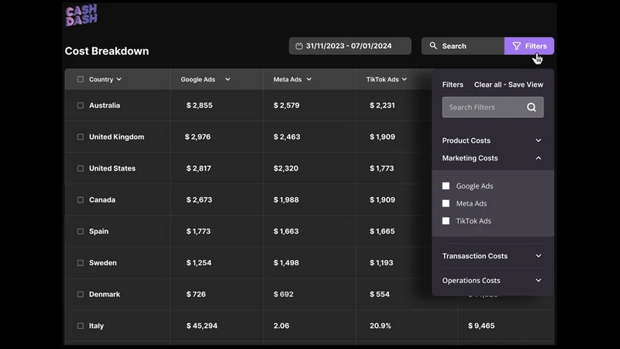Click the $ 2,976 Google Ads value
620x349 pixels.
[x=198, y=137]
